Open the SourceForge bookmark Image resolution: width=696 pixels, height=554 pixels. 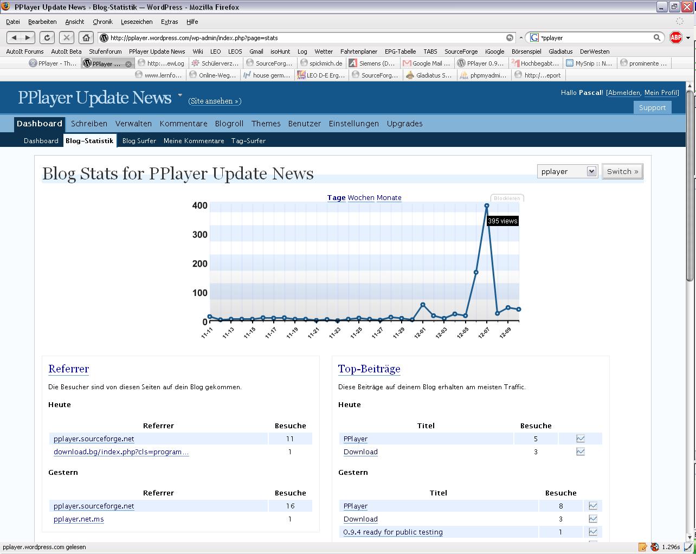click(461, 51)
